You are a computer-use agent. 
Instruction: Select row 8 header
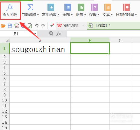5,89
